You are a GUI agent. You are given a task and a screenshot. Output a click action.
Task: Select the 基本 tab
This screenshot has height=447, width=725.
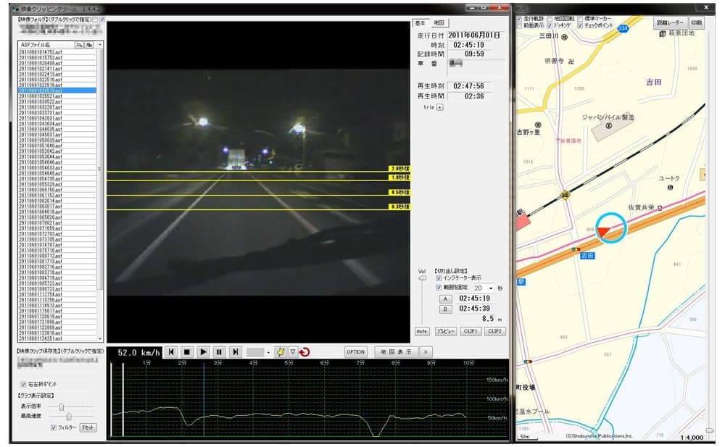point(420,23)
